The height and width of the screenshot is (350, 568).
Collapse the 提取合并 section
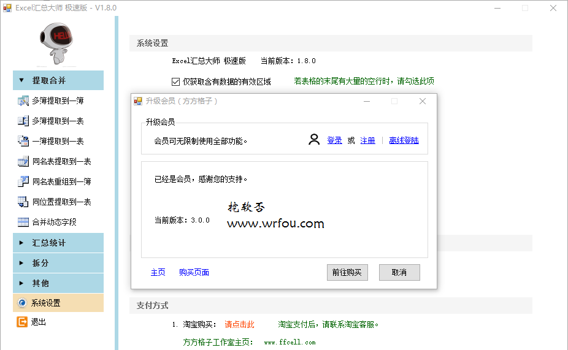[x=58, y=80]
